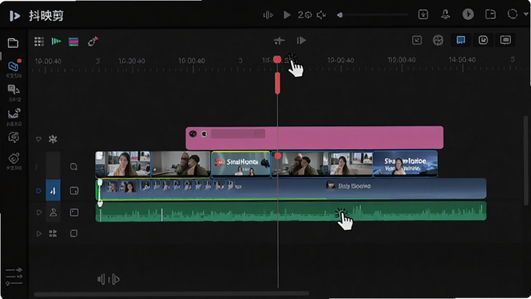Click the picture-in-picture icon in right toolbar

tap(483, 40)
